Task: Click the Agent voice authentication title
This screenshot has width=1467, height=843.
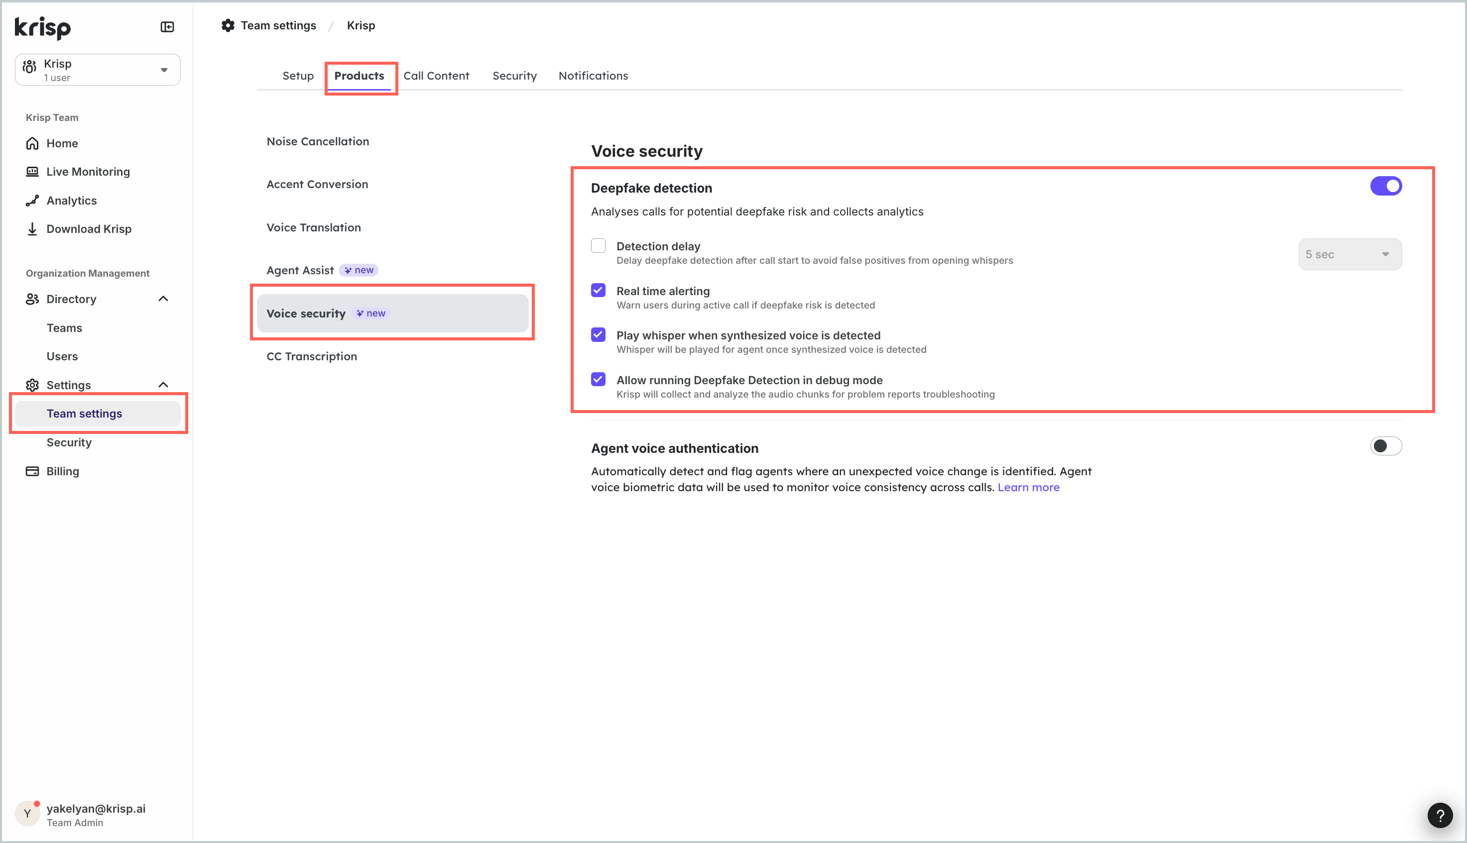Action: [x=674, y=448]
